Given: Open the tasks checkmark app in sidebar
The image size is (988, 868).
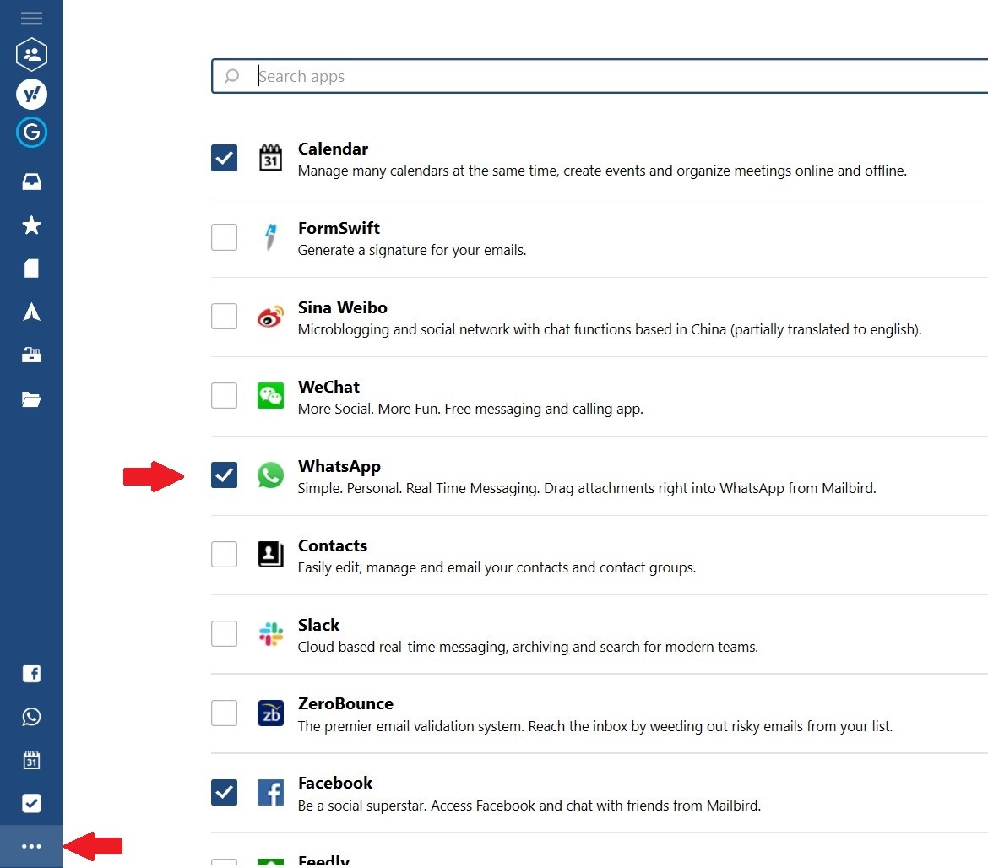Looking at the screenshot, I should point(31,803).
